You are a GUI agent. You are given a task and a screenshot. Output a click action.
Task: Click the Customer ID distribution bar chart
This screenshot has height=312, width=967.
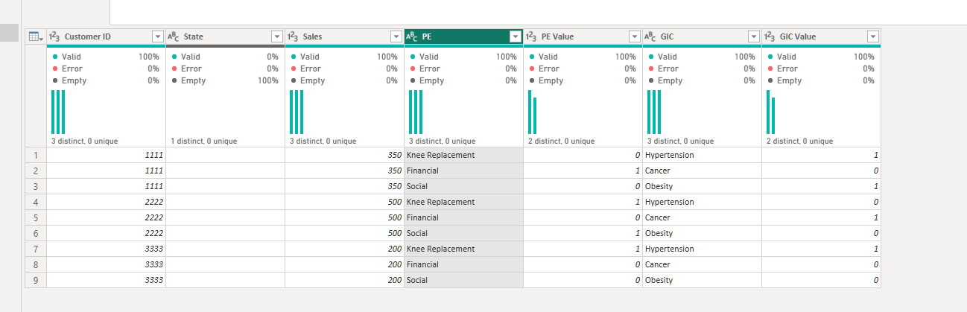(58, 112)
